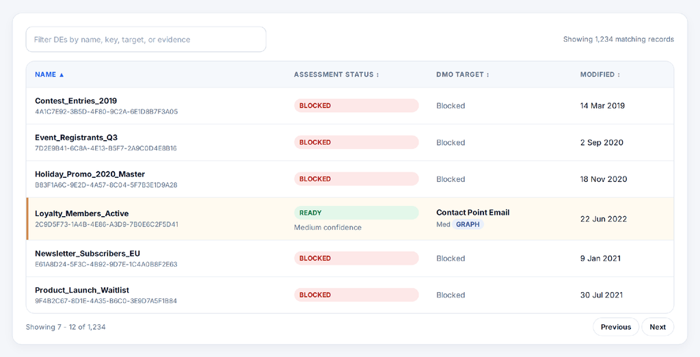Select Event_Registrants_Q3 data extension name
Screen dimensions: 700x357
[x=77, y=137]
